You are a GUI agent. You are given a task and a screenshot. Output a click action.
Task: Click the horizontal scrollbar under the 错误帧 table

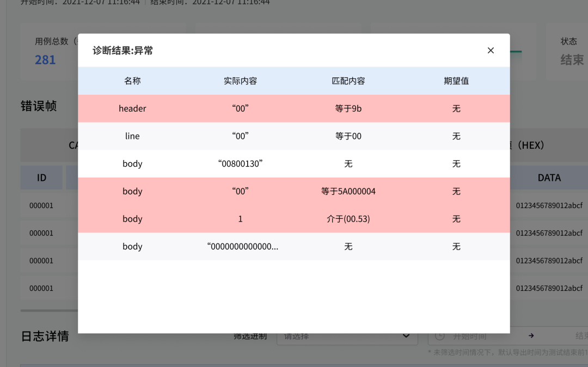(x=49, y=311)
